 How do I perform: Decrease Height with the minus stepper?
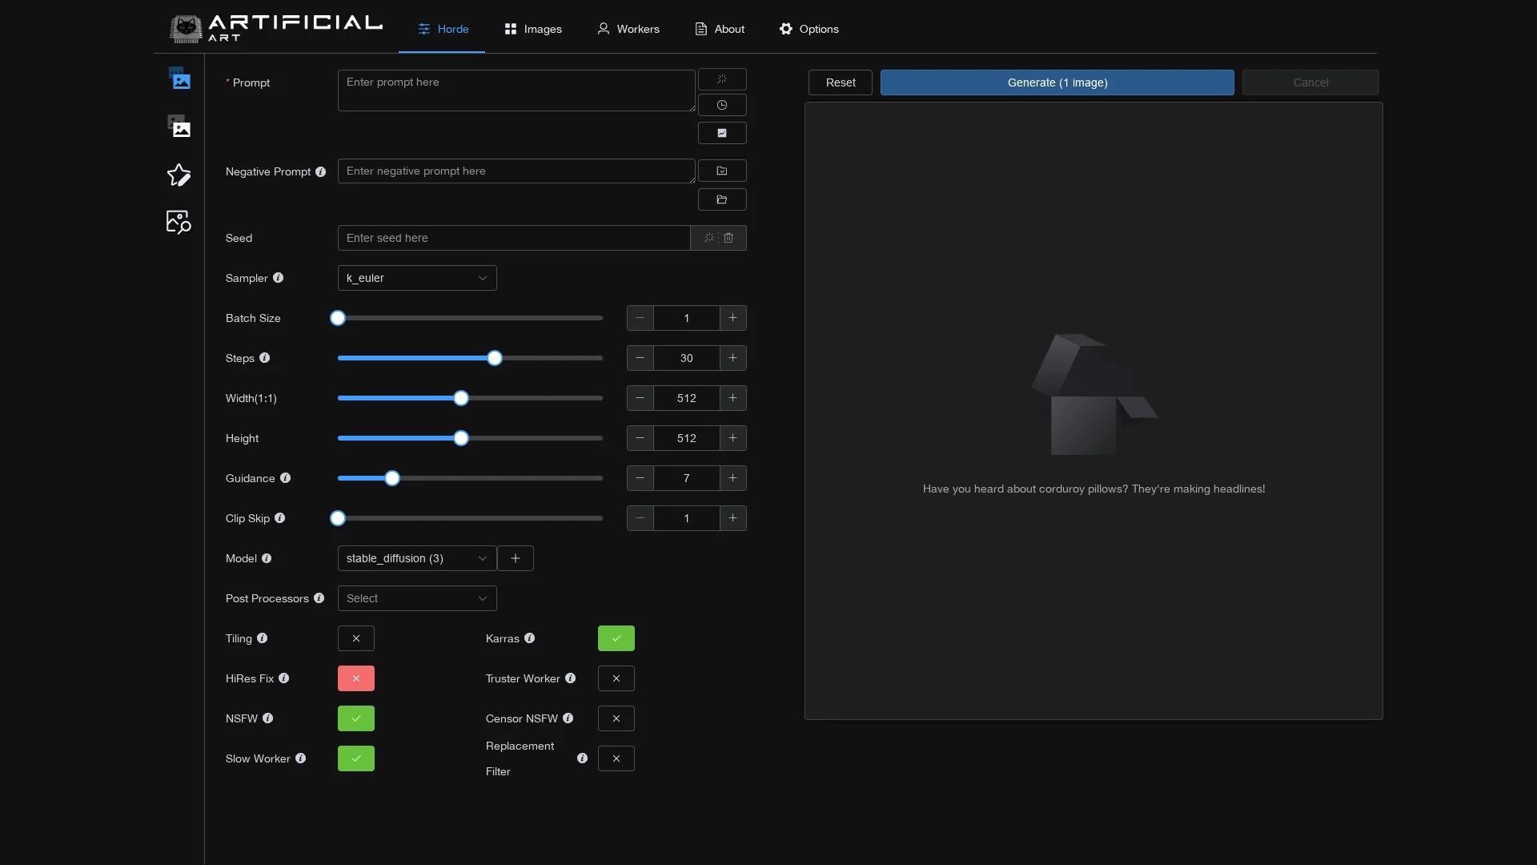(x=640, y=438)
